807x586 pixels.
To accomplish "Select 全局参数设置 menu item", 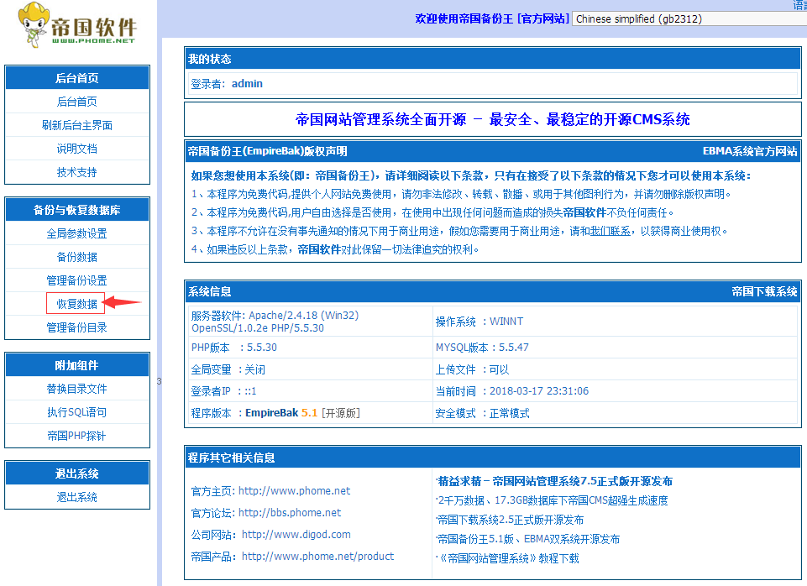I will 76,233.
